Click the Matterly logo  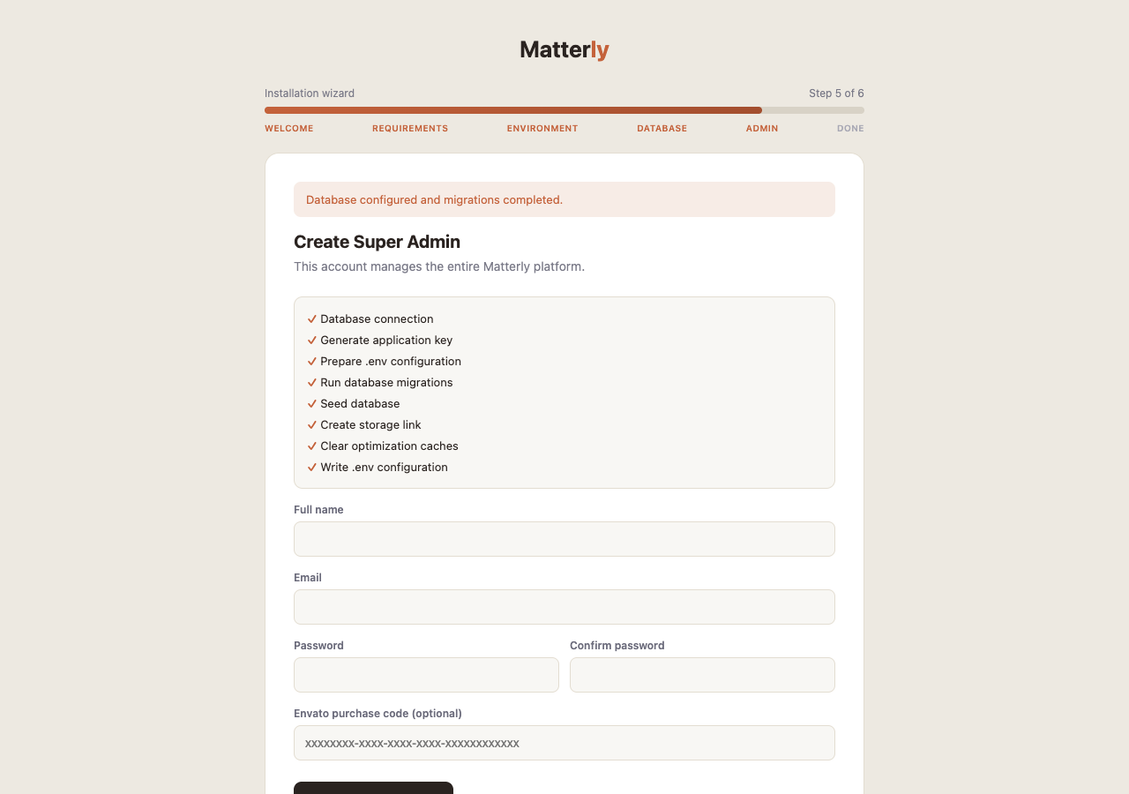[x=564, y=49]
